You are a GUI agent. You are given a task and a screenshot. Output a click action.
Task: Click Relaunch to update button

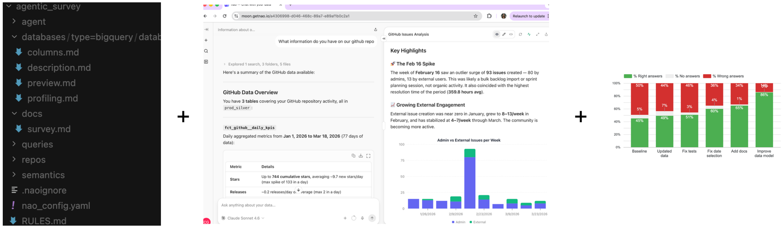click(x=529, y=16)
